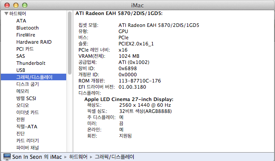The image size is (275, 161).
Task: Open the 병렬 SCSI section
Action: pyautogui.click(x=26, y=98)
